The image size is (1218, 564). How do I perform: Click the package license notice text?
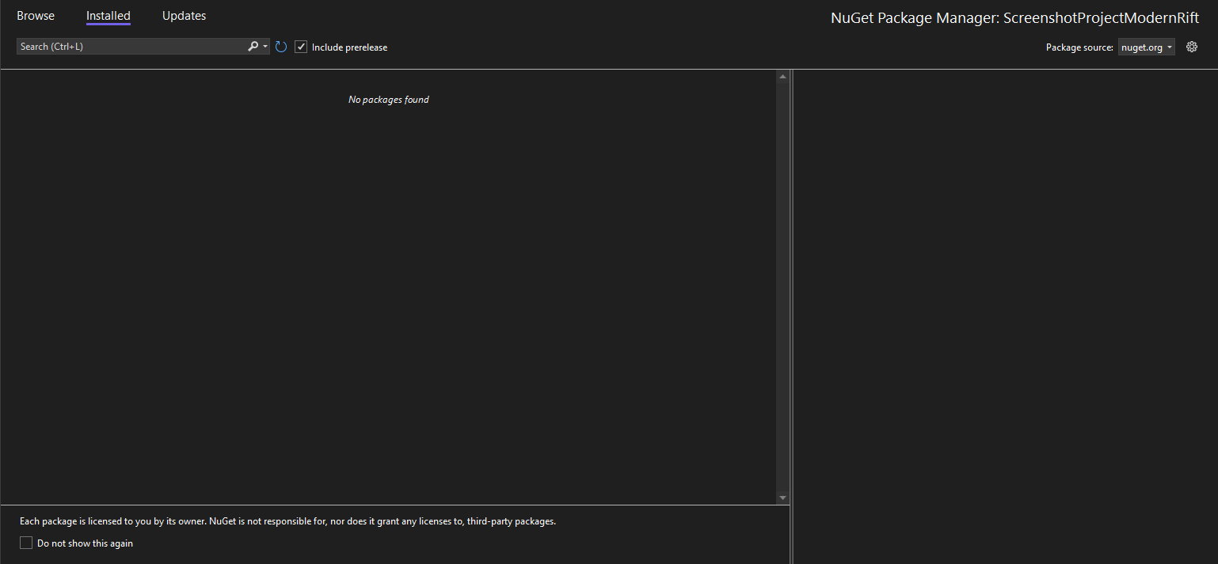pos(288,522)
